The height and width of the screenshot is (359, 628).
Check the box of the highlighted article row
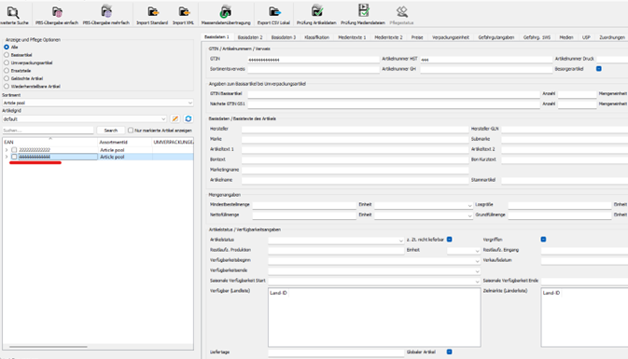(x=14, y=157)
